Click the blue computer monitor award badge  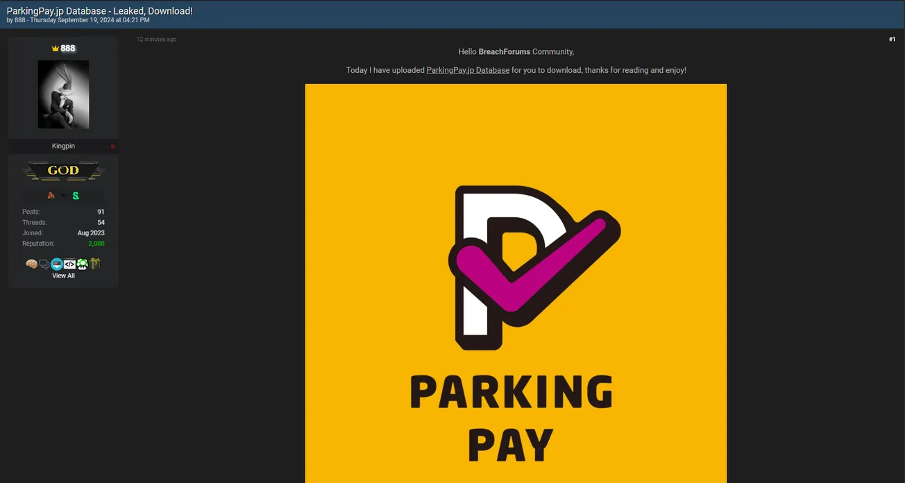57,264
